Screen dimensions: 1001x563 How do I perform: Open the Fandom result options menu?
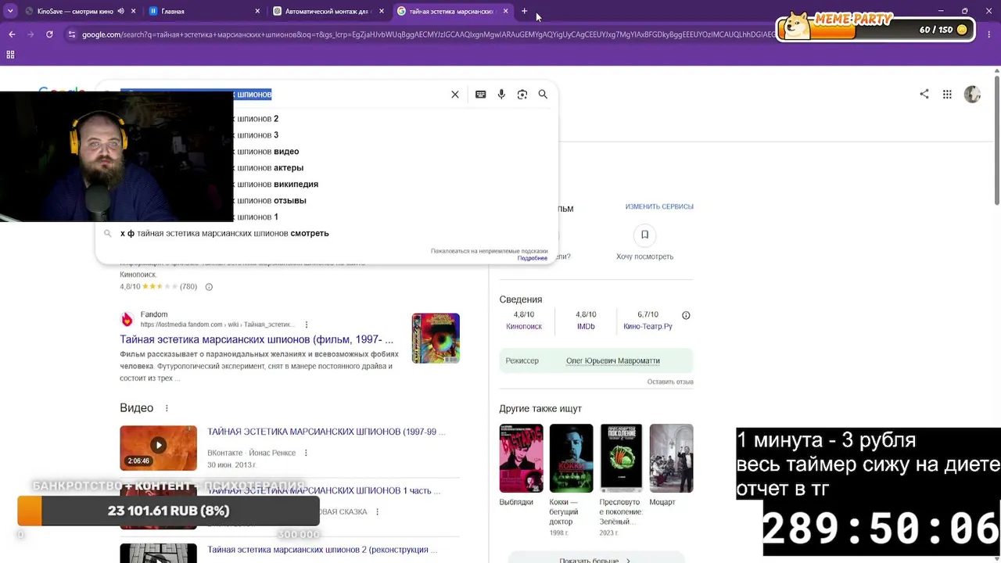click(307, 325)
